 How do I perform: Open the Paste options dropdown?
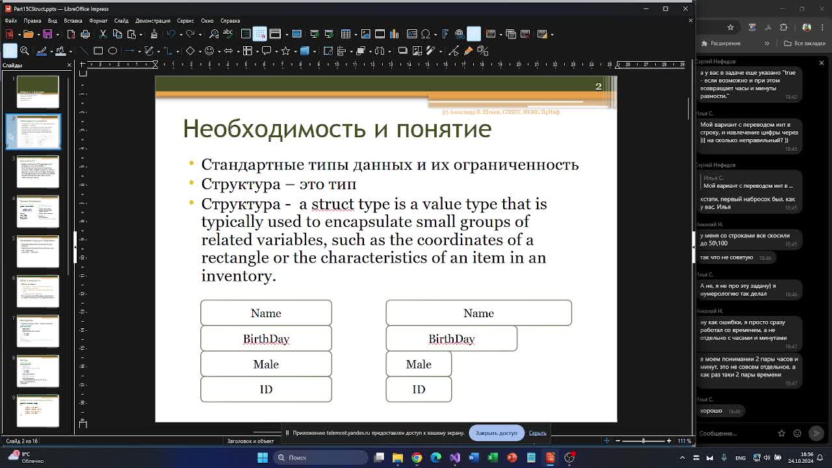pos(140,34)
